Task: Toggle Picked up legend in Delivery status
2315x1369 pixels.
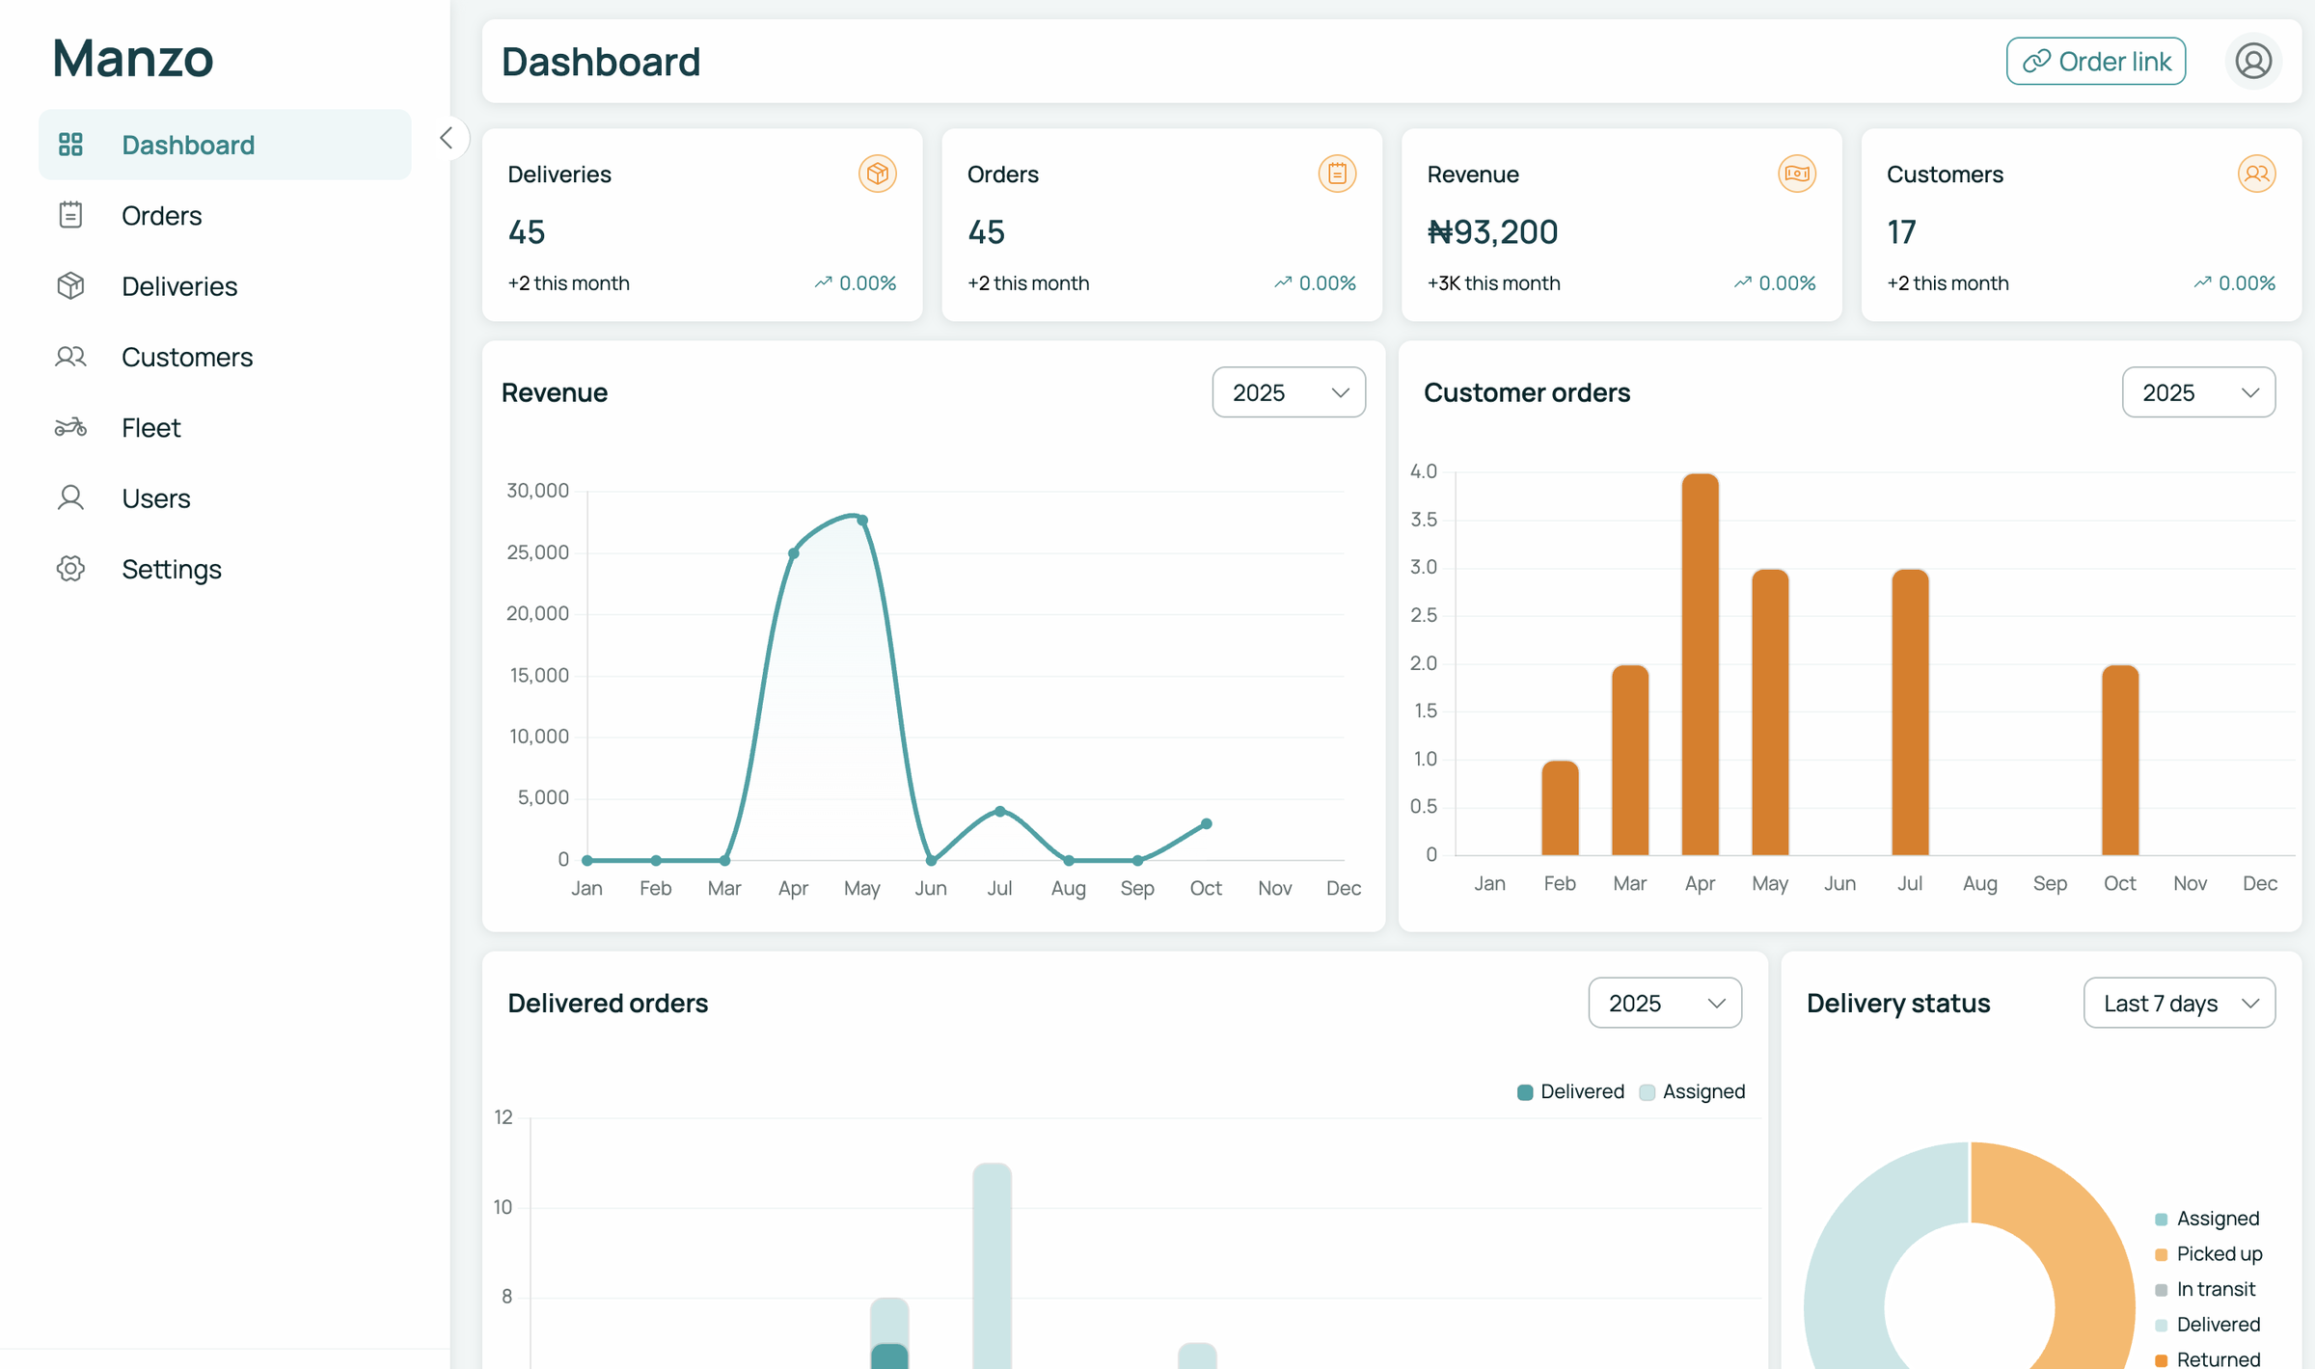Action: (x=2208, y=1253)
